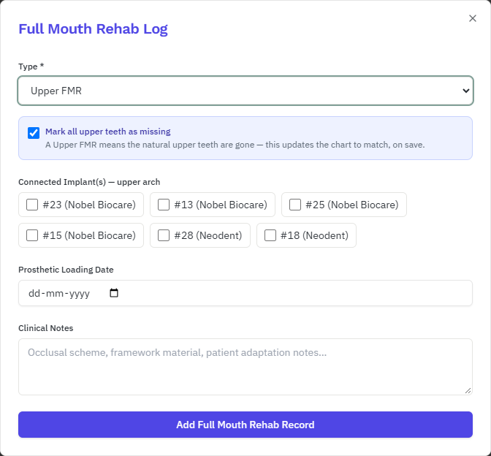This screenshot has height=456, width=491.
Task: Open the Type dropdown showing Upper FMR
Action: (x=245, y=91)
